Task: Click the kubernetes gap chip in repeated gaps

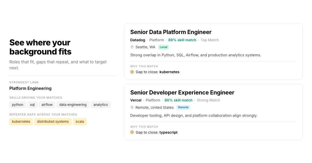Action: click(x=21, y=121)
